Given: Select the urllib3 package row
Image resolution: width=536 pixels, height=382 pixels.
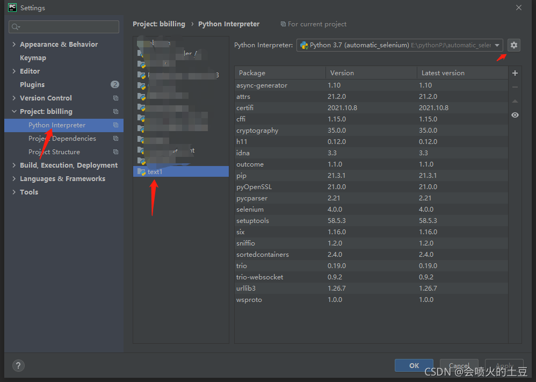Looking at the screenshot, I should pyautogui.click(x=371, y=289).
